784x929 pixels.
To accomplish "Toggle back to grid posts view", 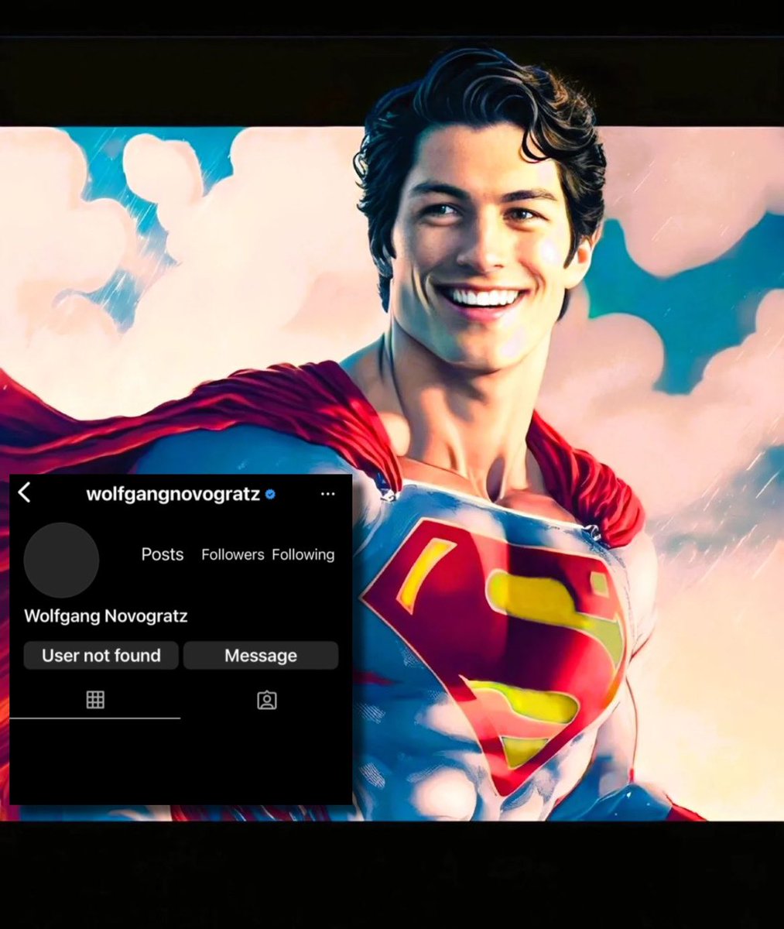I will pyautogui.click(x=95, y=700).
